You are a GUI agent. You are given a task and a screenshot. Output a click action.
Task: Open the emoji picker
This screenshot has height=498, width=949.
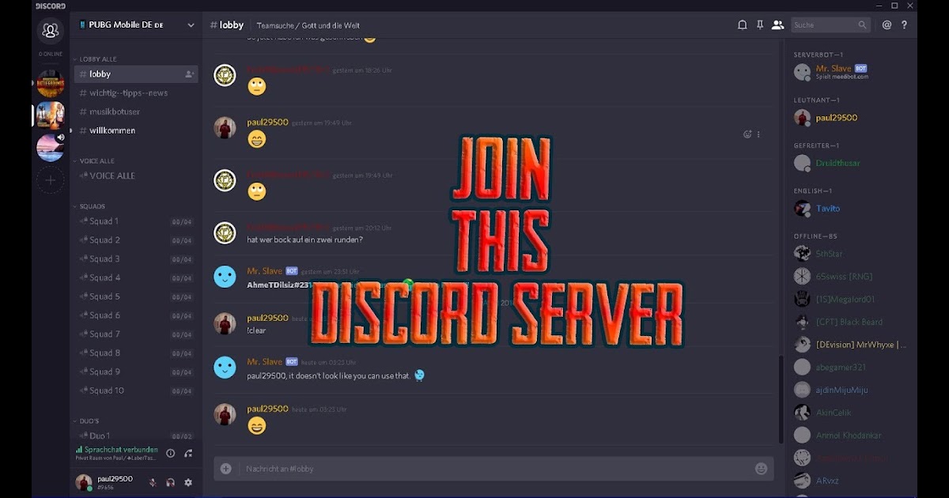tap(761, 469)
